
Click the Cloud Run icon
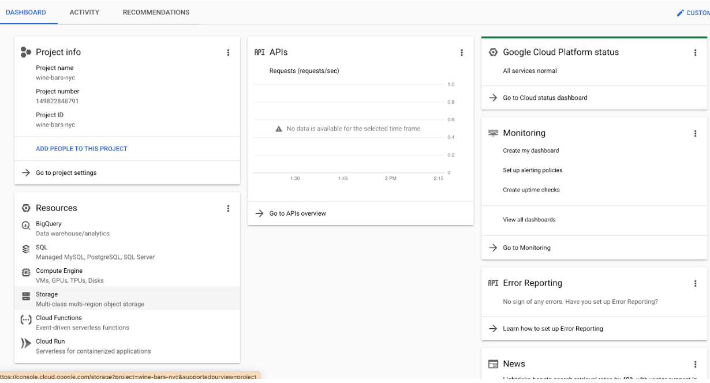click(x=26, y=344)
